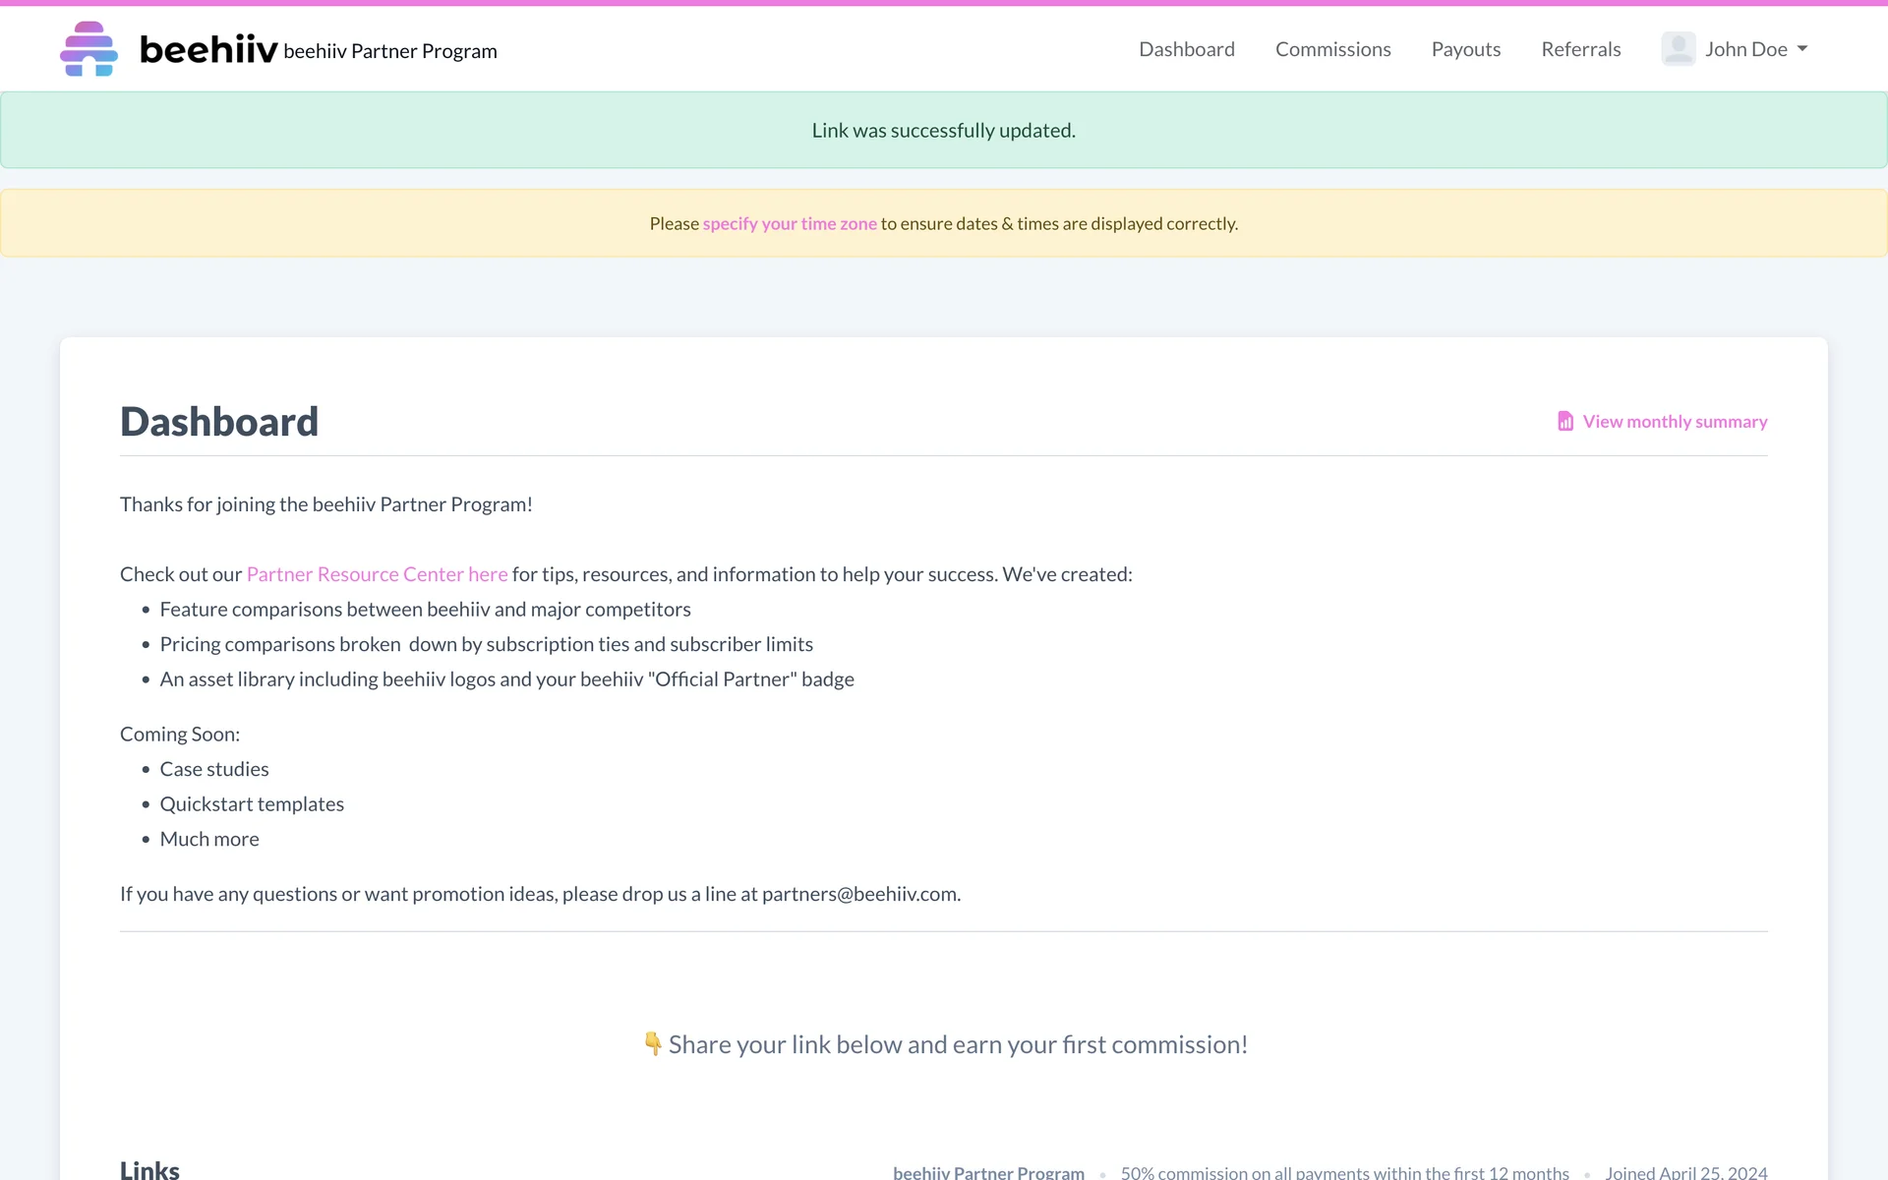Click the John Doe avatar icon

tap(1678, 49)
